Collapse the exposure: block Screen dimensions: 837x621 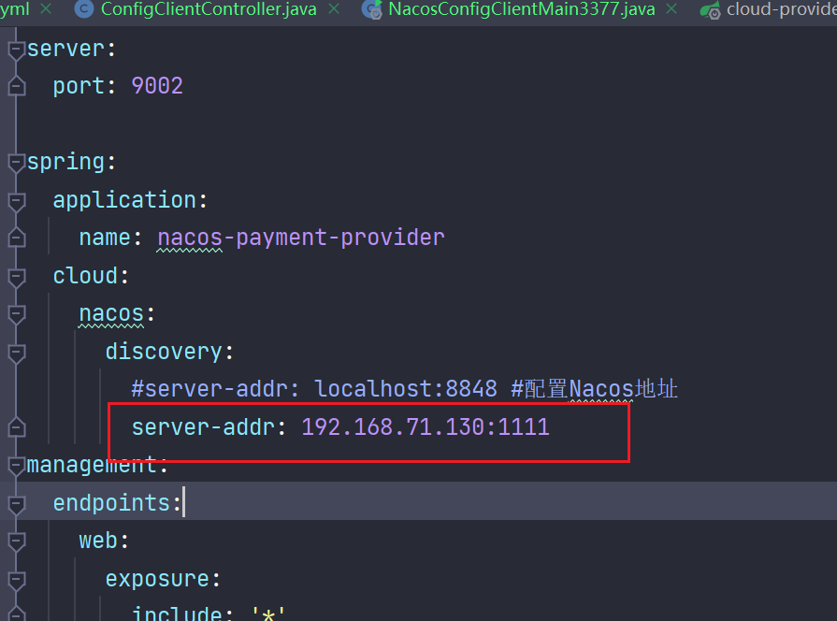17,579
